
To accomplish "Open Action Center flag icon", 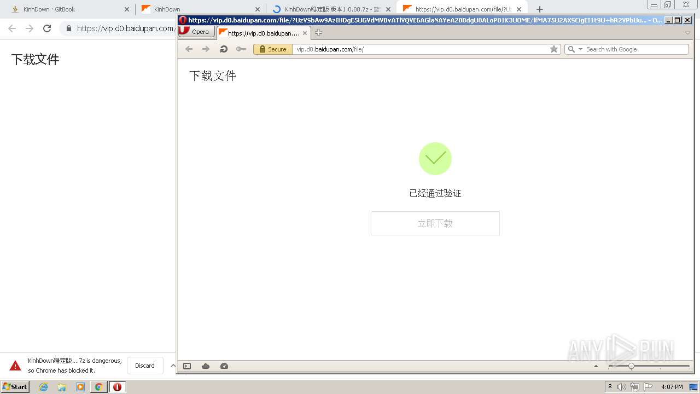I will click(647, 387).
